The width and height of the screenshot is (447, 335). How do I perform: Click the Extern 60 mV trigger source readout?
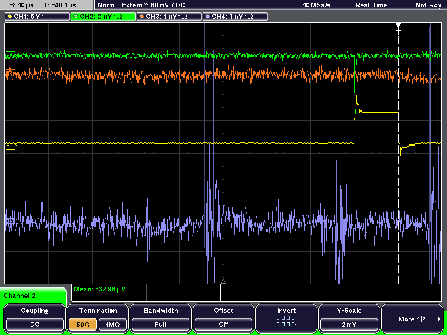pos(153,5)
